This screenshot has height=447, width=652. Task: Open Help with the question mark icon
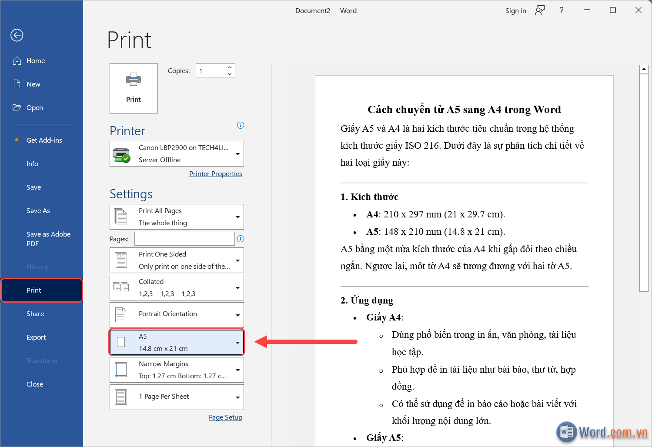[x=562, y=10]
